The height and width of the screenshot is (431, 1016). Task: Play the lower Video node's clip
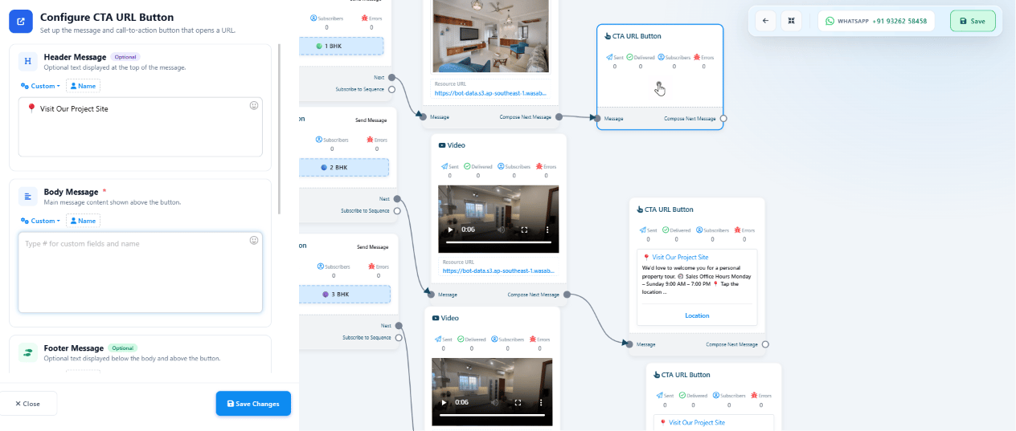pos(444,402)
